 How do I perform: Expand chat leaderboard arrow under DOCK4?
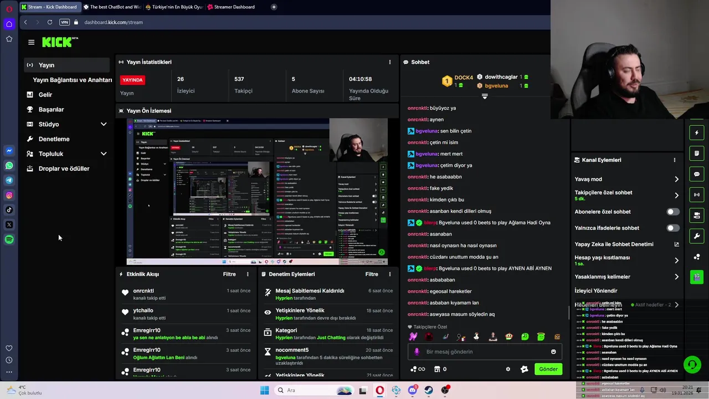485,96
